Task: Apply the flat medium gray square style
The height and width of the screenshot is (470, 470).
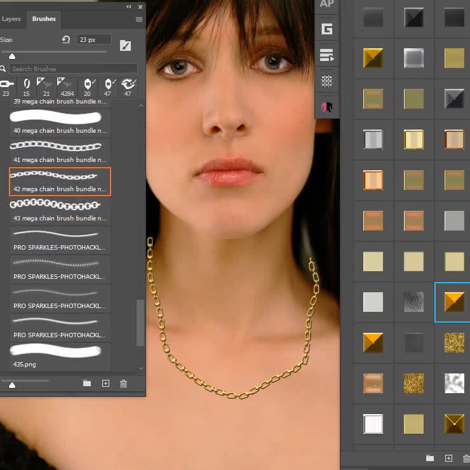Action: [x=454, y=220]
